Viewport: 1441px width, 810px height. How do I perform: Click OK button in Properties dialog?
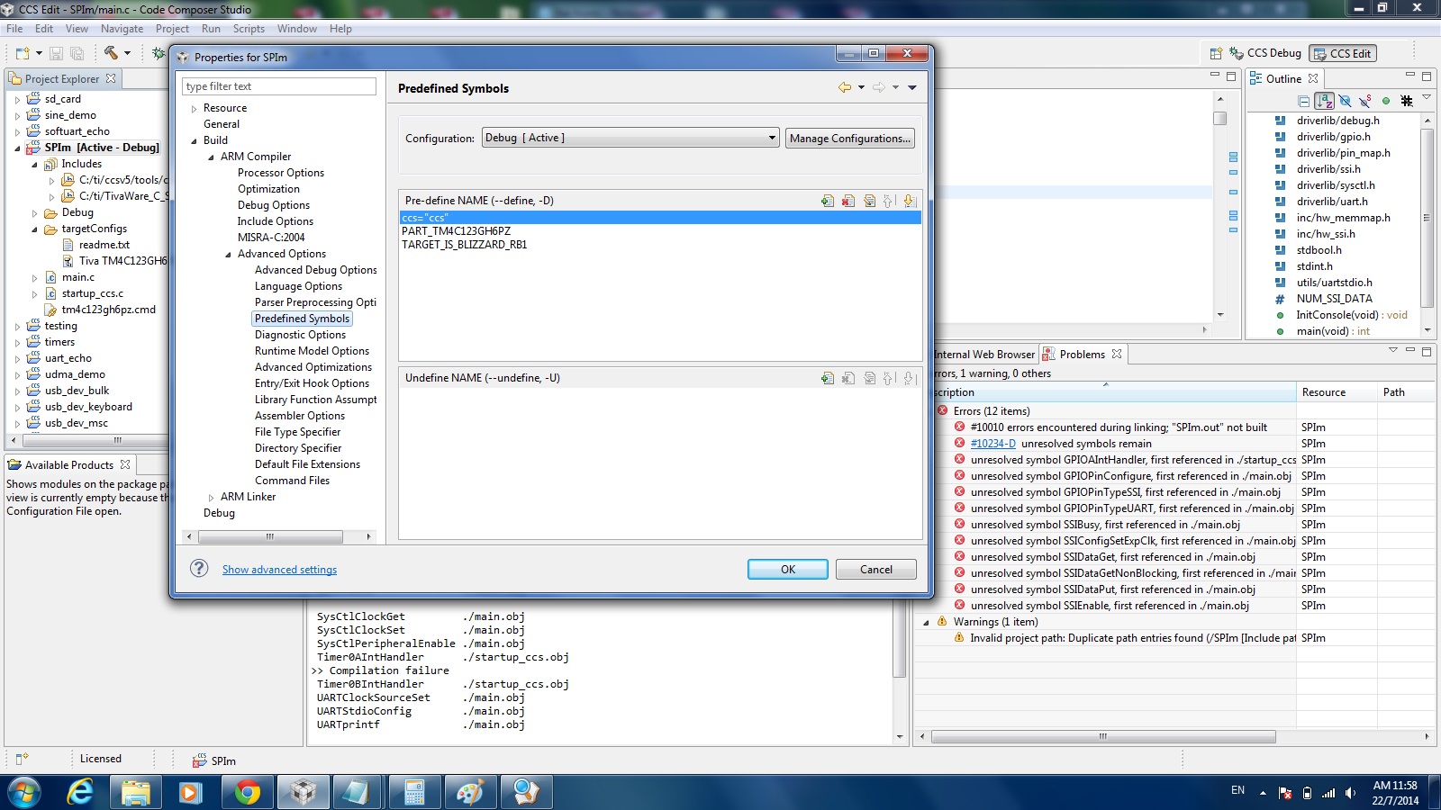(x=788, y=569)
